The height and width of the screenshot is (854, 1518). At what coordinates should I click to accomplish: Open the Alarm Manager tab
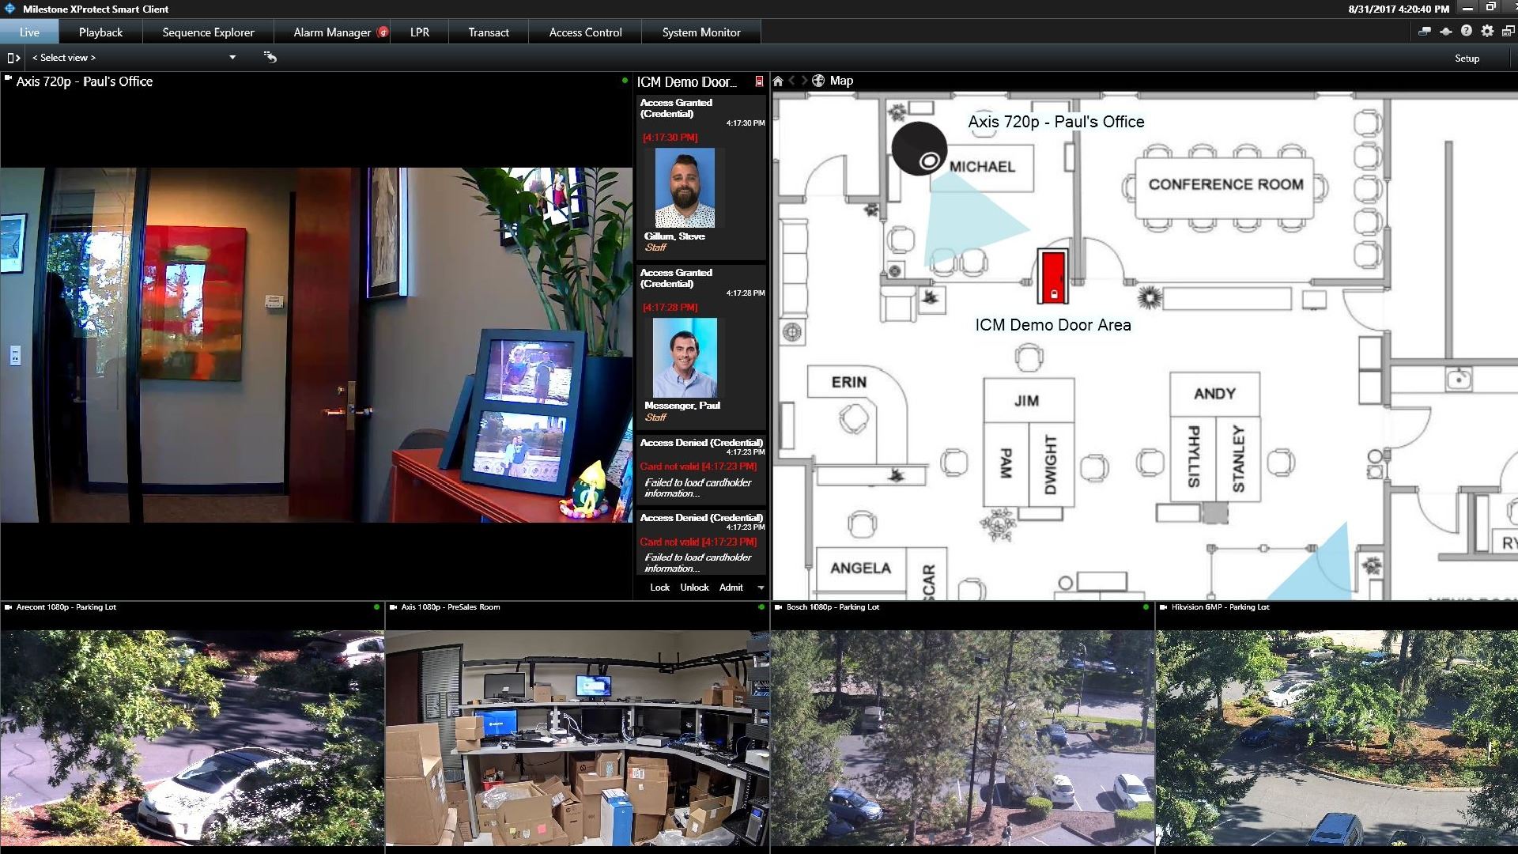pyautogui.click(x=332, y=32)
